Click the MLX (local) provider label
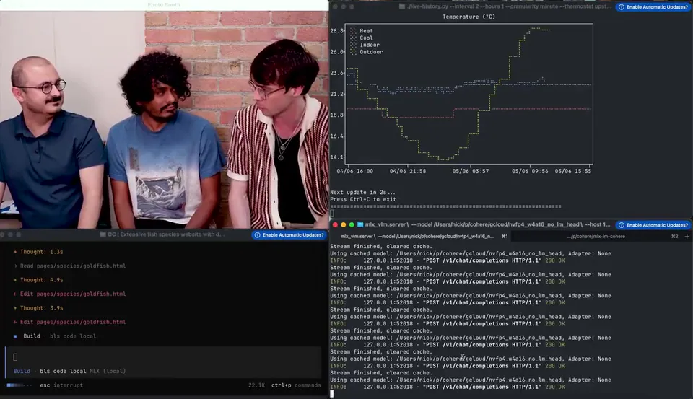Image resolution: width=693 pixels, height=399 pixels. [x=108, y=371]
